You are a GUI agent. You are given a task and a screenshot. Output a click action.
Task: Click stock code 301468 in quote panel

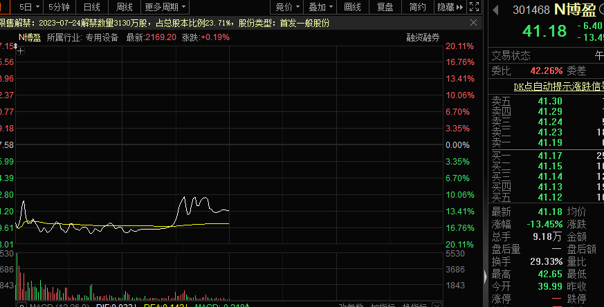(530, 10)
